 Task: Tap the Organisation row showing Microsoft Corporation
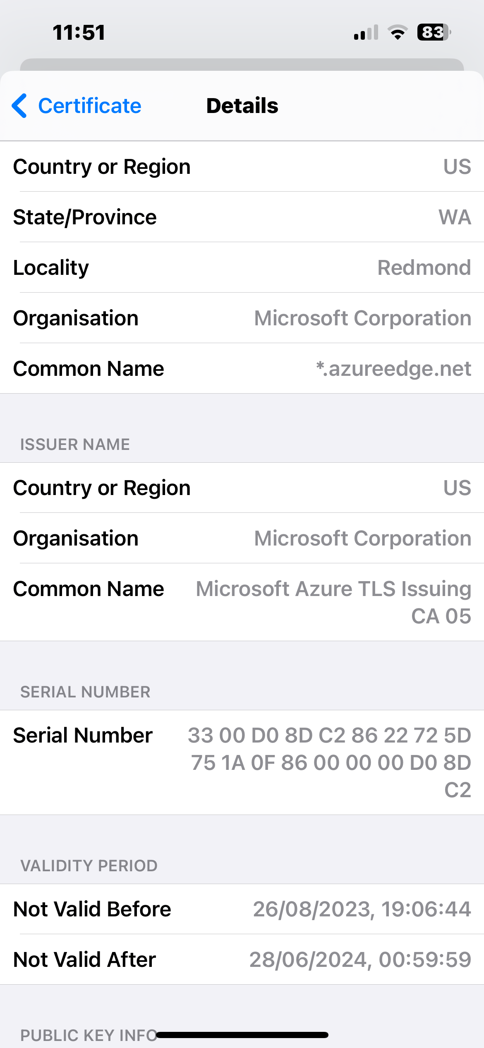point(242,317)
